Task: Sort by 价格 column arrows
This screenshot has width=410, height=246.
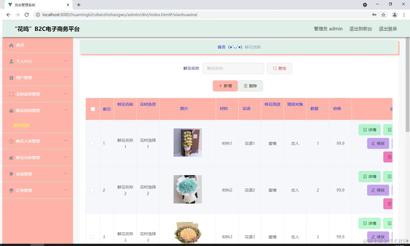Action: [345, 109]
